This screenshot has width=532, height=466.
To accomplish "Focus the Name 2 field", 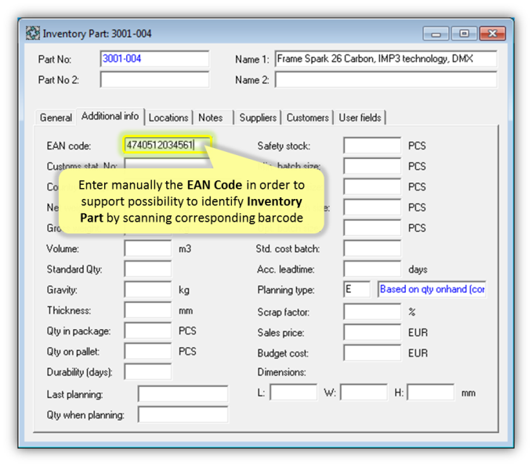I will [x=386, y=80].
